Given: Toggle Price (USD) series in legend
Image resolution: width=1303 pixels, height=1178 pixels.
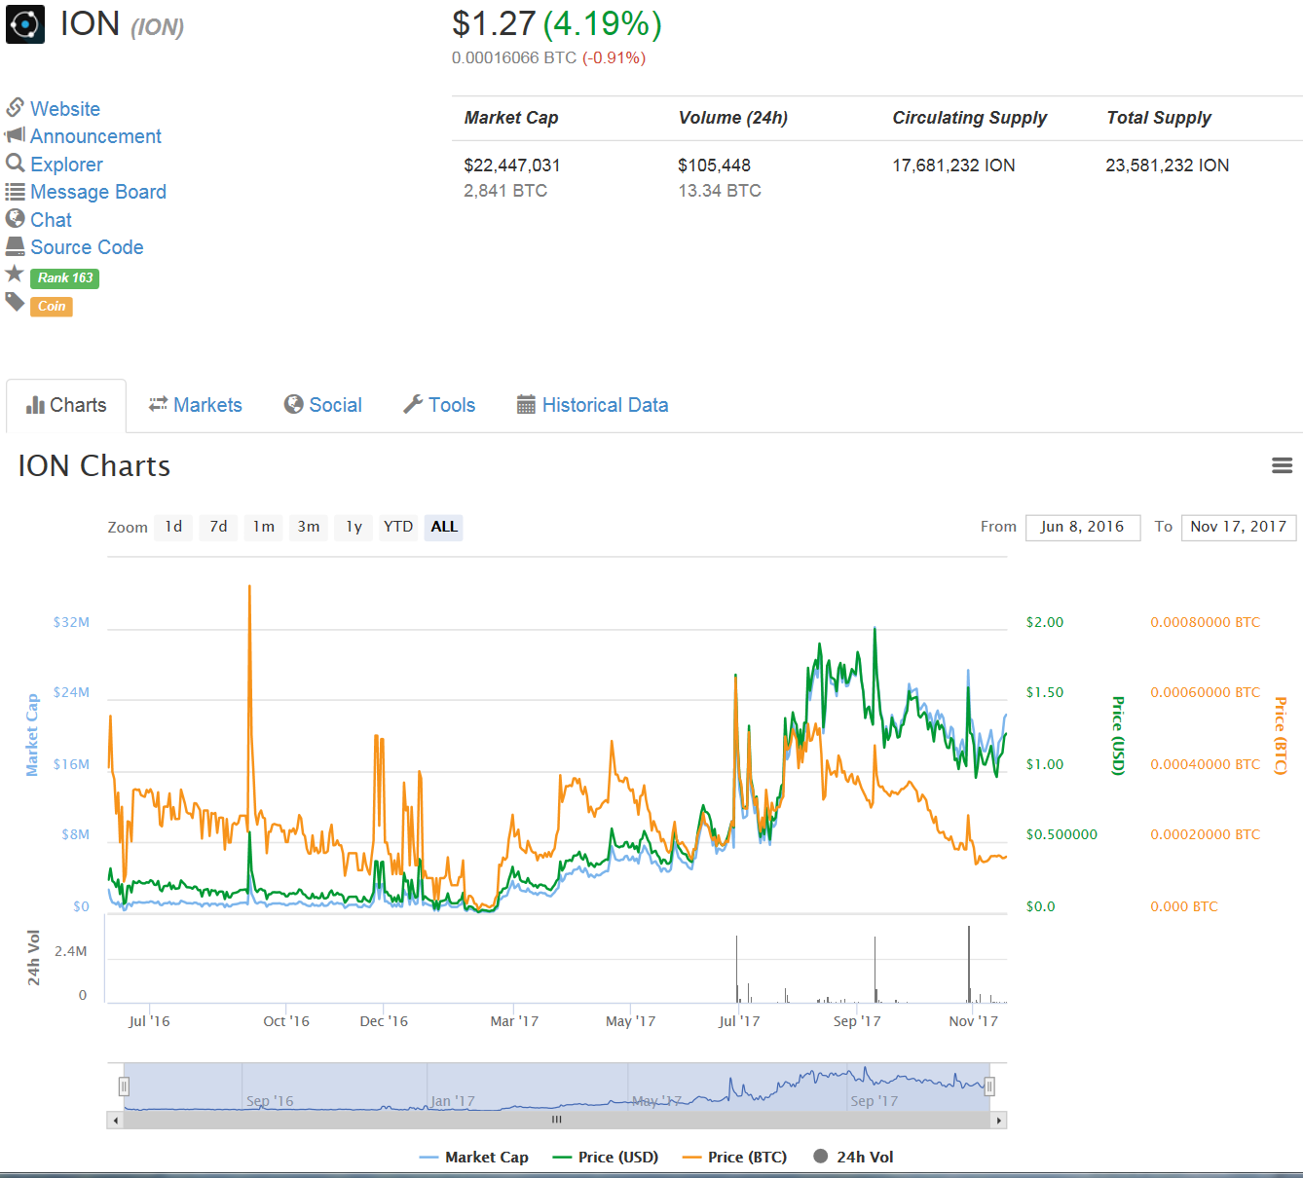Looking at the screenshot, I should 606,1157.
